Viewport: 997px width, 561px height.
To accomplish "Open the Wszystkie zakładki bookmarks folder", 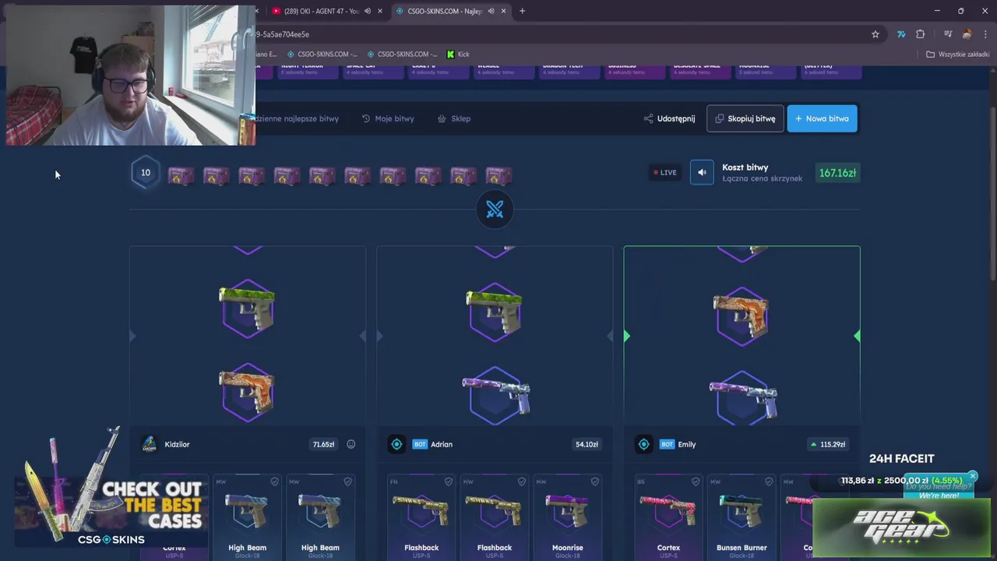I will point(957,55).
